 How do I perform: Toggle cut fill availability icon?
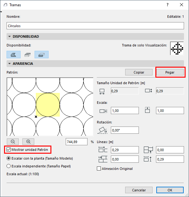click(41, 55)
